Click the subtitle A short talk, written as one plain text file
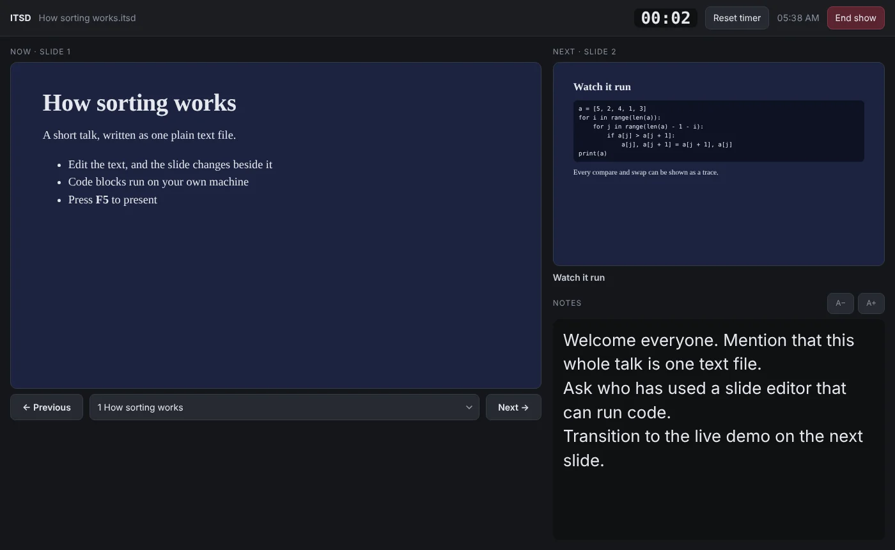 (139, 135)
